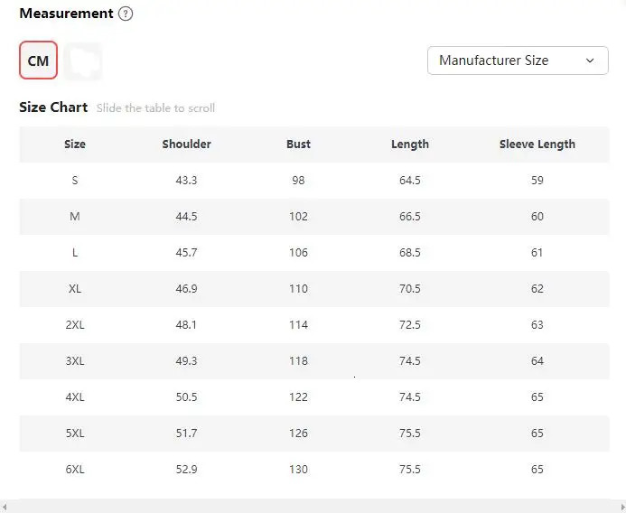Click the Bust column header
This screenshot has height=513, width=626.
coord(298,145)
